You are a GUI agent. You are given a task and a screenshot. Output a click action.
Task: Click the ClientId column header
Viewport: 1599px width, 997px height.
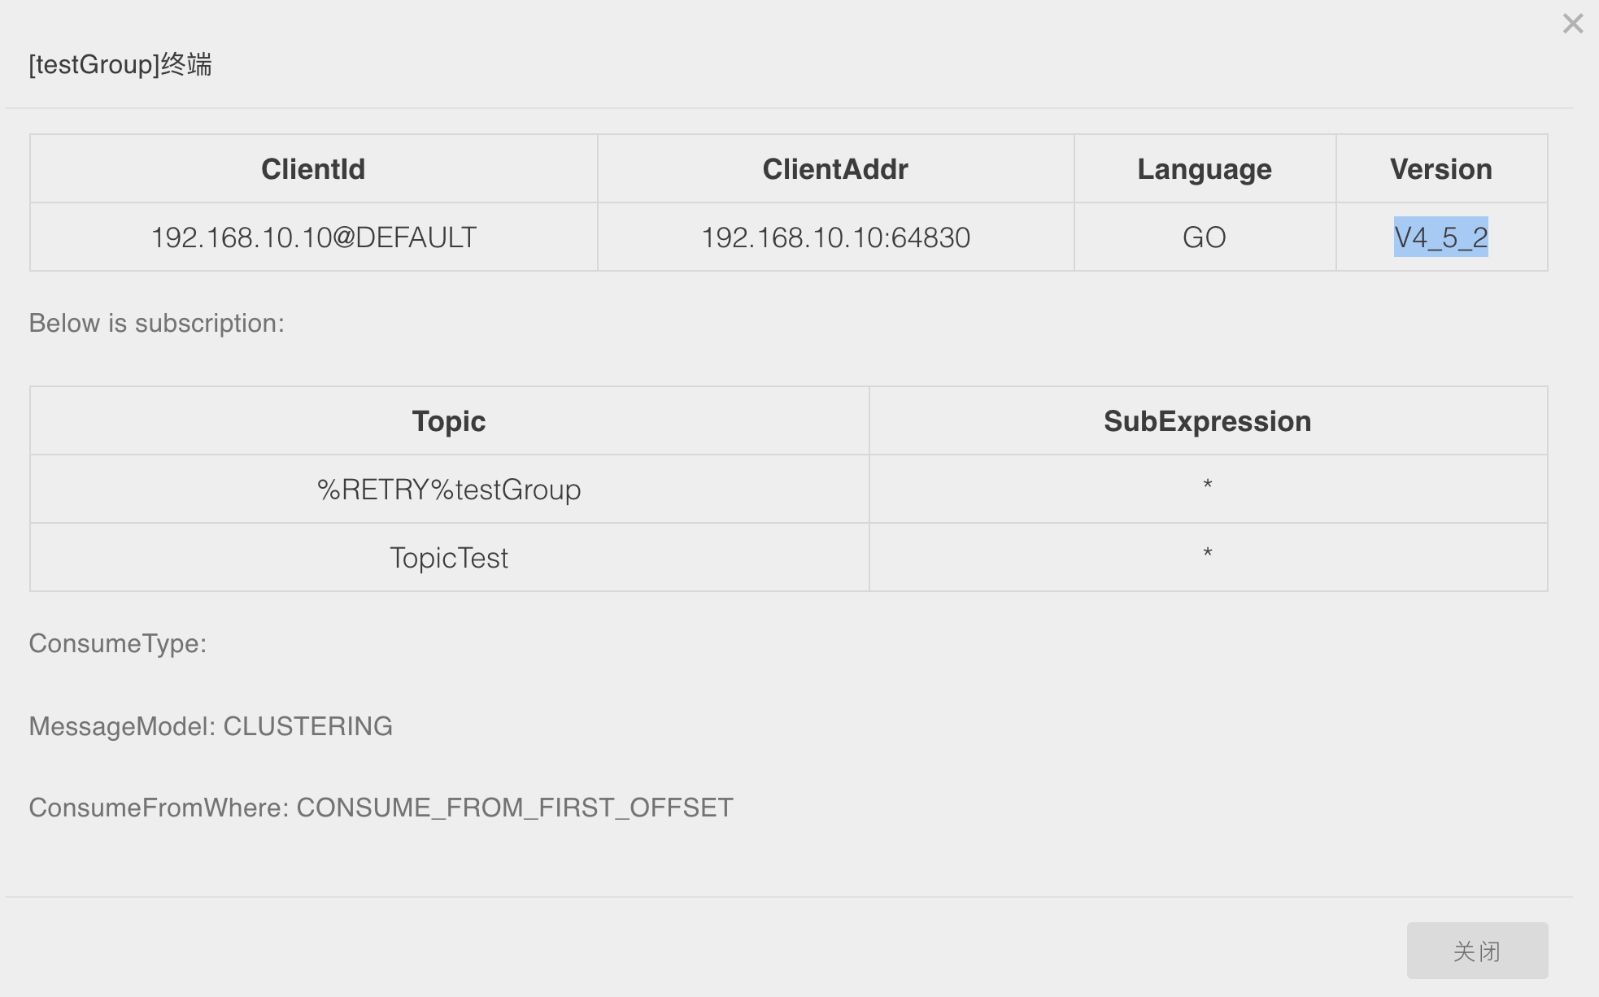(x=312, y=168)
